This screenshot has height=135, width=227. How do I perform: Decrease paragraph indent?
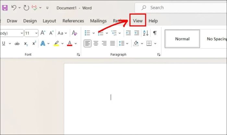[128, 33]
